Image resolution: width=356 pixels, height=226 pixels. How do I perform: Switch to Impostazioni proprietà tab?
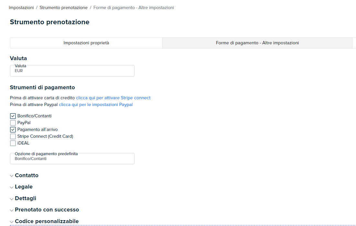[x=86, y=43]
